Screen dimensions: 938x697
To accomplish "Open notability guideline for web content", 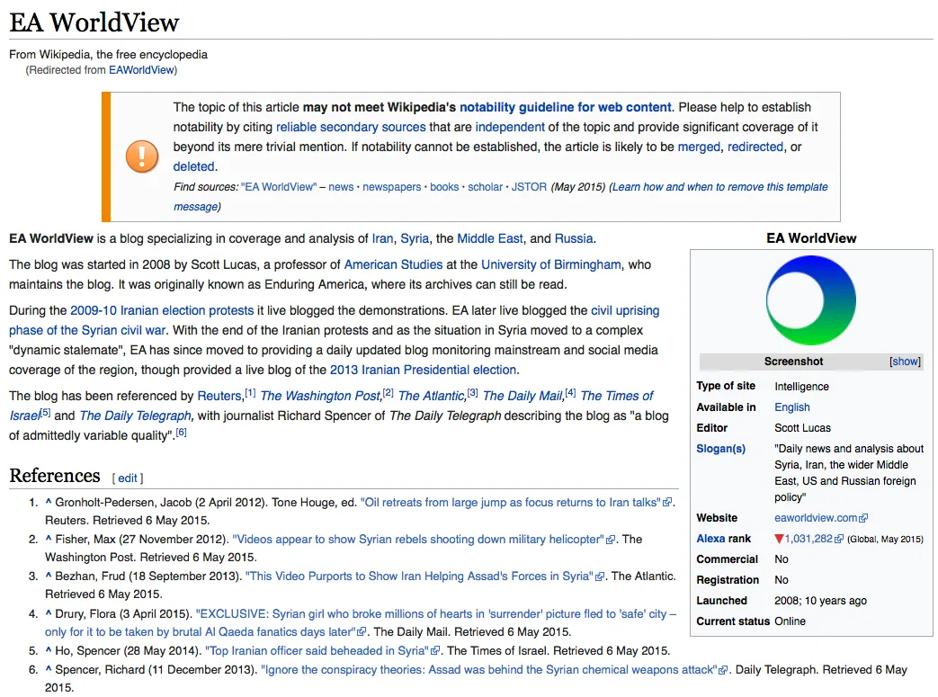I will (566, 107).
